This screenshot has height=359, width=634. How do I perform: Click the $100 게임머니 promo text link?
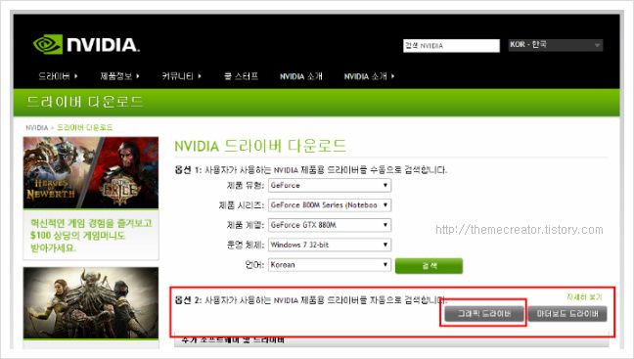pyautogui.click(x=91, y=236)
